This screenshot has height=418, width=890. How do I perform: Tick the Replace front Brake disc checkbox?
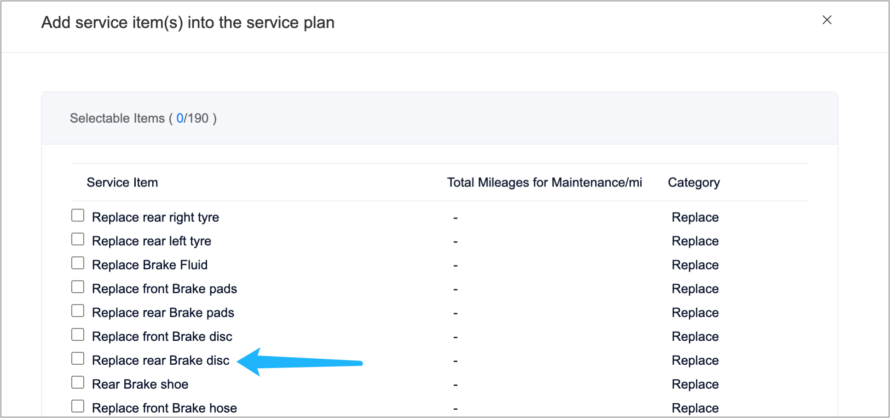pyautogui.click(x=78, y=335)
